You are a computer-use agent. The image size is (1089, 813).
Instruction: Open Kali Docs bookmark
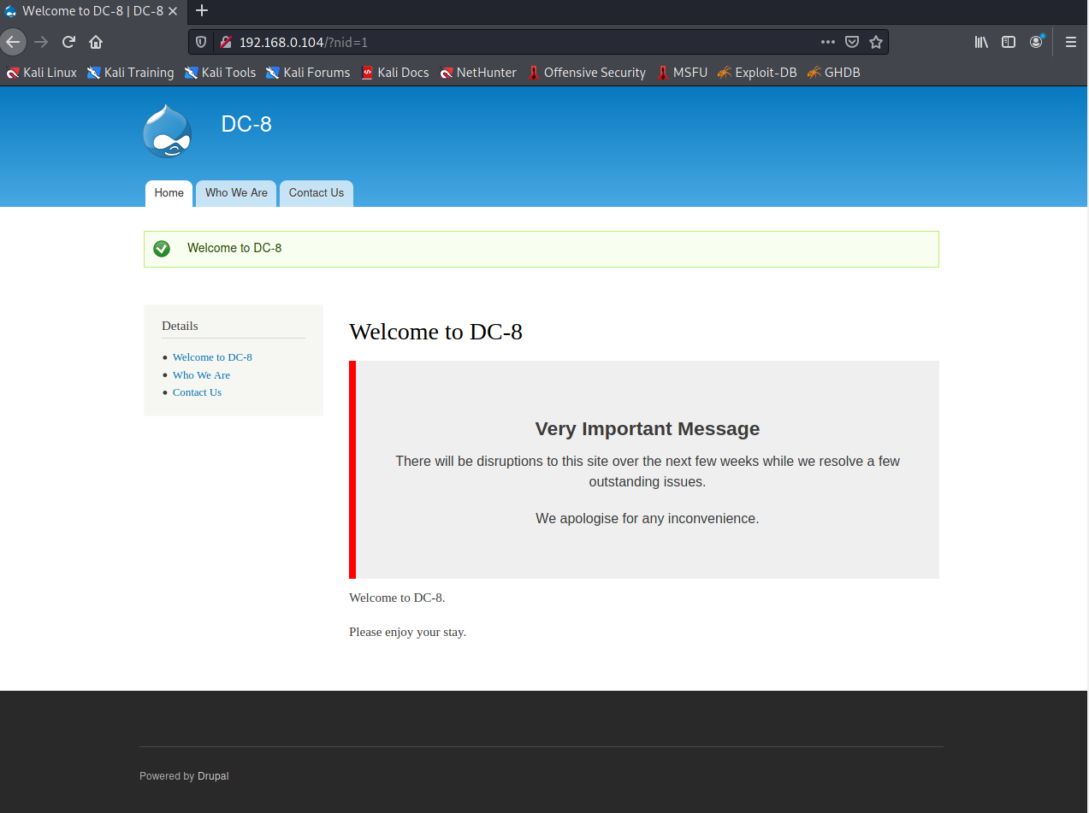(395, 73)
